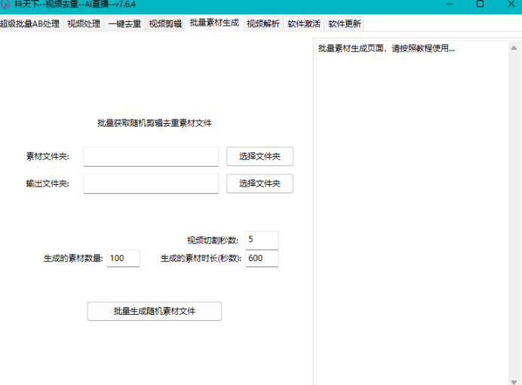The image size is (522, 385).
Task: Maximize the 抖天下 window
Action: click(x=480, y=4)
